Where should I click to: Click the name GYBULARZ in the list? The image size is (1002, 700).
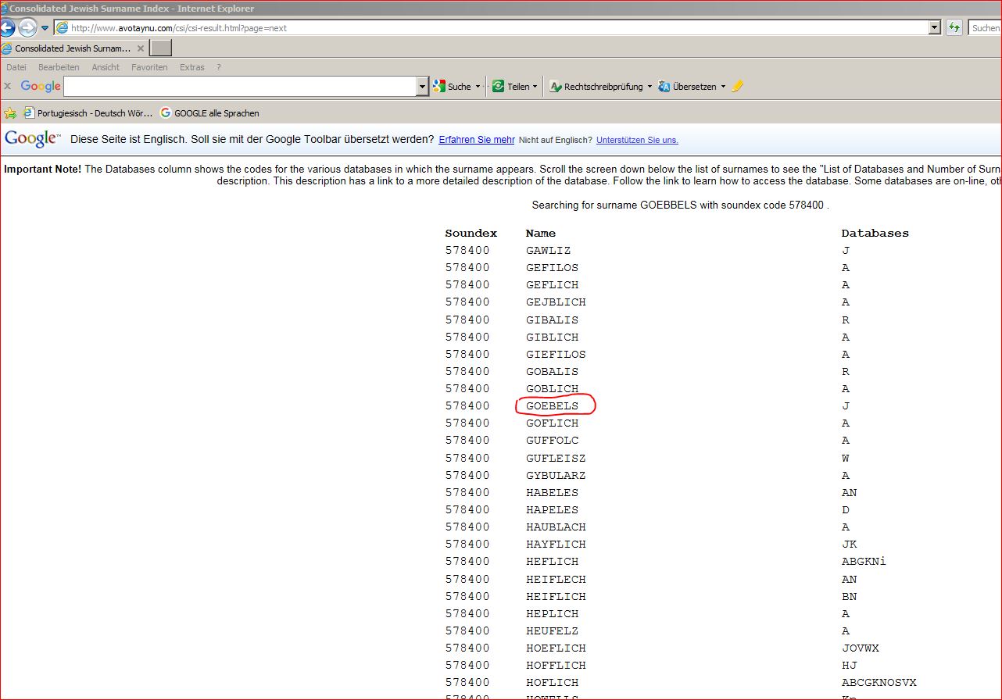[x=556, y=475]
